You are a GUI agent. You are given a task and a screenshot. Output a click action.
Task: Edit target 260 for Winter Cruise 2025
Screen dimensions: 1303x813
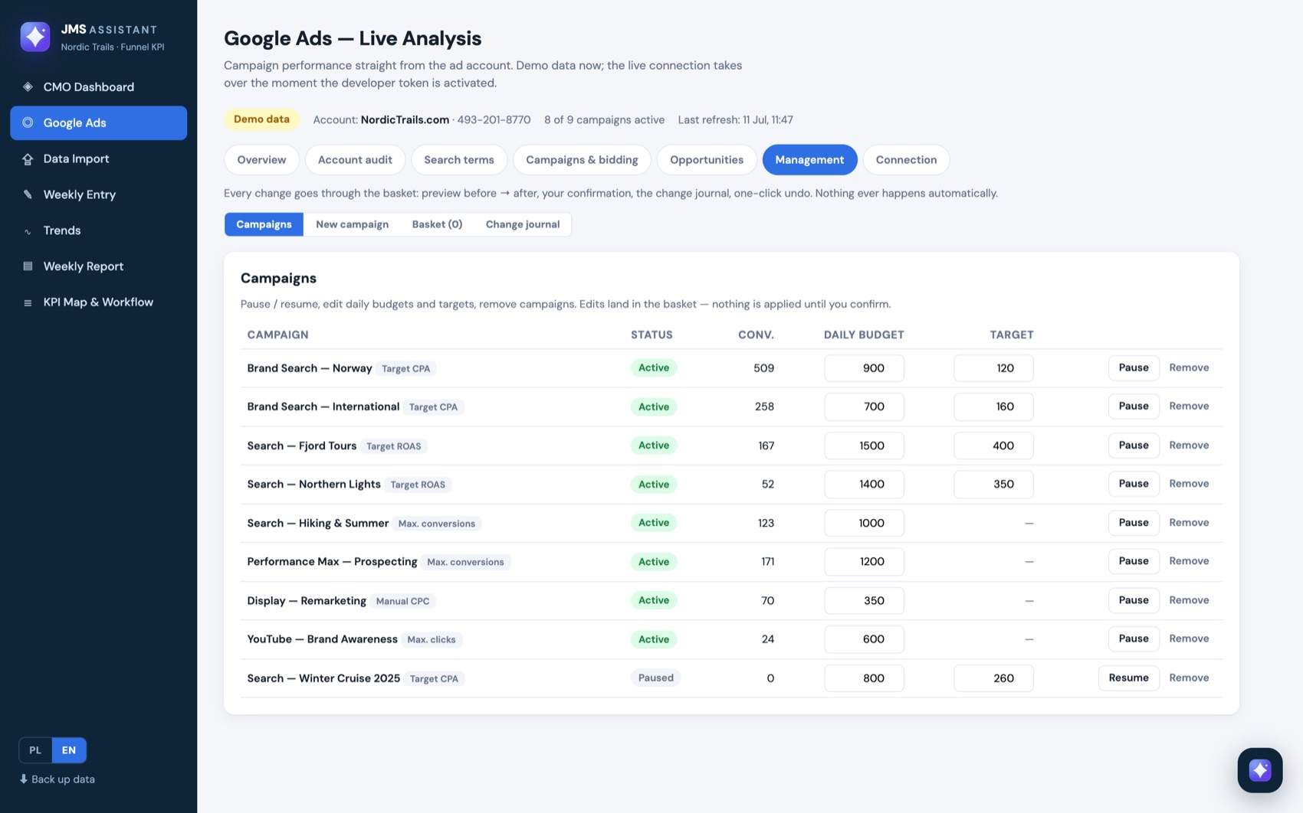993,678
